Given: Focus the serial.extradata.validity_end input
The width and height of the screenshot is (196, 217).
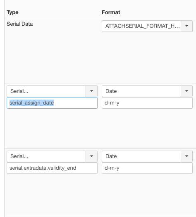Looking at the screenshot, I should tap(52, 168).
